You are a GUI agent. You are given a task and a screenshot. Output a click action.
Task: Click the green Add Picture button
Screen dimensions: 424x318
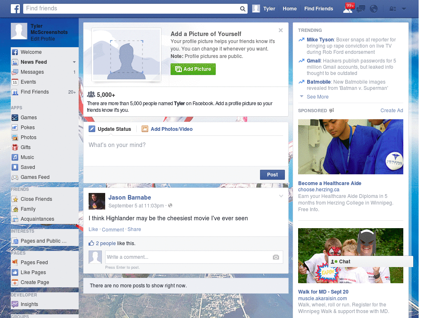(193, 69)
